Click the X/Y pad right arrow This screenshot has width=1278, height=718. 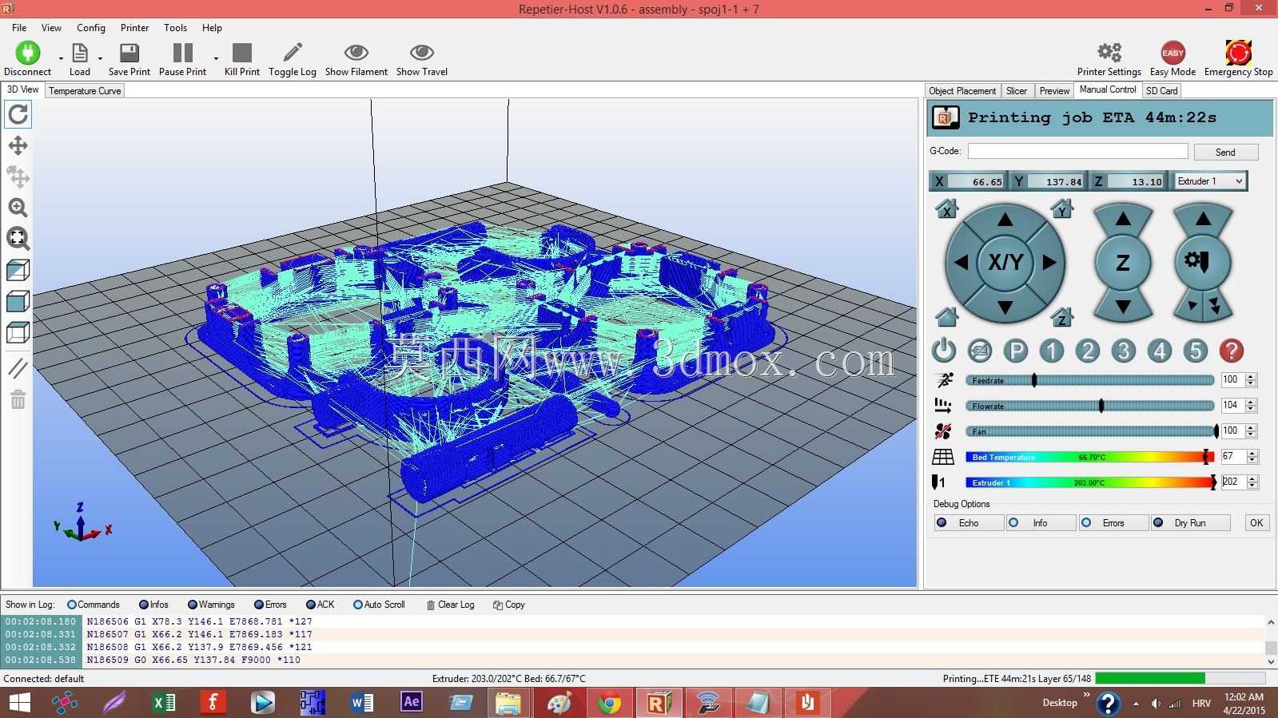click(x=1049, y=262)
